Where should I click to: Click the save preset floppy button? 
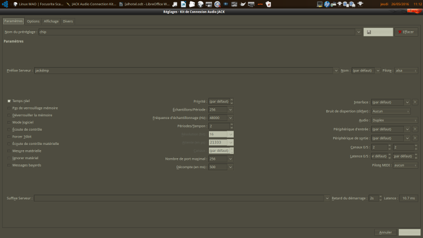click(x=378, y=32)
